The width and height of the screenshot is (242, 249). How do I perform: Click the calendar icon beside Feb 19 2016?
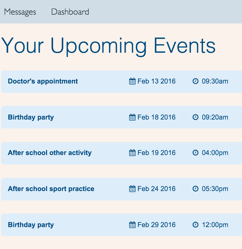[x=132, y=153]
